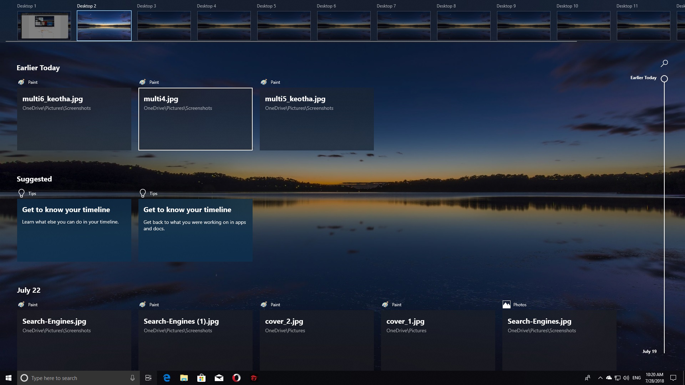Image resolution: width=685 pixels, height=385 pixels.
Task: Click Paint icon above multi6_keotha.jpg
Action: click(x=21, y=82)
